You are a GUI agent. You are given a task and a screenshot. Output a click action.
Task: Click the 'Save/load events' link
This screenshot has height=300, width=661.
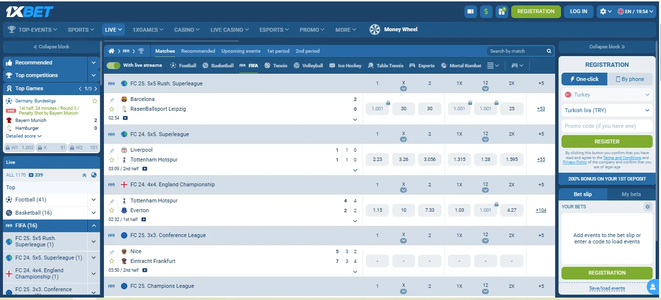(606, 288)
